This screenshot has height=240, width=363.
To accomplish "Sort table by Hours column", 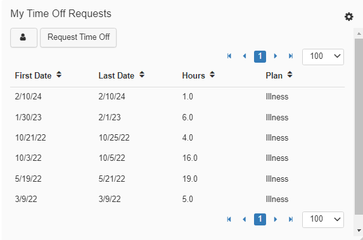I will (198, 75).
